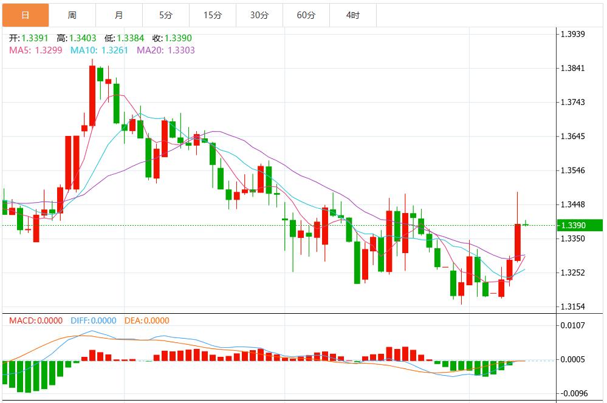Click the 1.3841 price axis label
Image resolution: width=607 pixels, height=403 pixels.
pyautogui.click(x=572, y=68)
